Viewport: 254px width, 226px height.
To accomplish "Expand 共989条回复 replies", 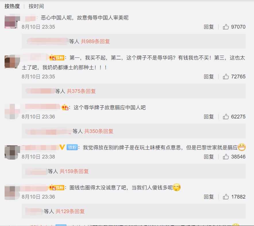I will [x=95, y=41].
